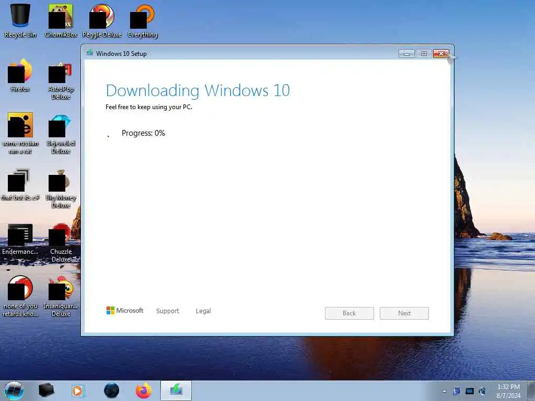Select the Firefox desktop shortcut
The height and width of the screenshot is (401, 535).
[20, 75]
